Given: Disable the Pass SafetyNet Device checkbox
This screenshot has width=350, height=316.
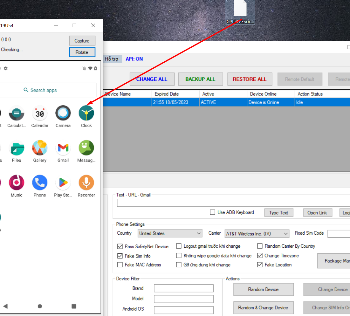Looking at the screenshot, I should (120, 246).
